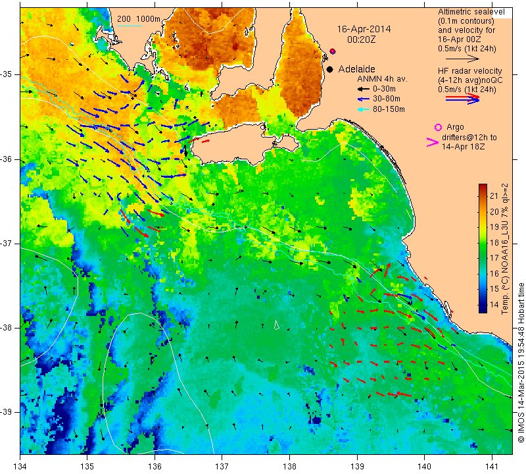526x474 pixels.
Task: Click the black Adelaide city marker dot
Action: pyautogui.click(x=330, y=69)
